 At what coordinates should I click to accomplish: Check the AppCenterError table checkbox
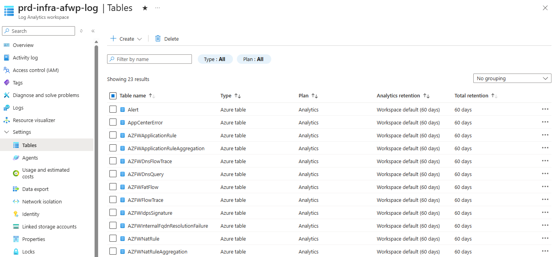coord(113,122)
